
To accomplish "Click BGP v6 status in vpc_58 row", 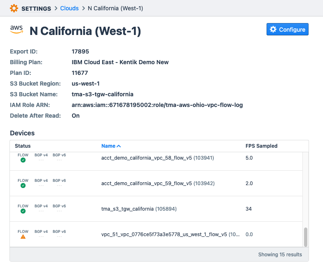I will [x=59, y=157].
